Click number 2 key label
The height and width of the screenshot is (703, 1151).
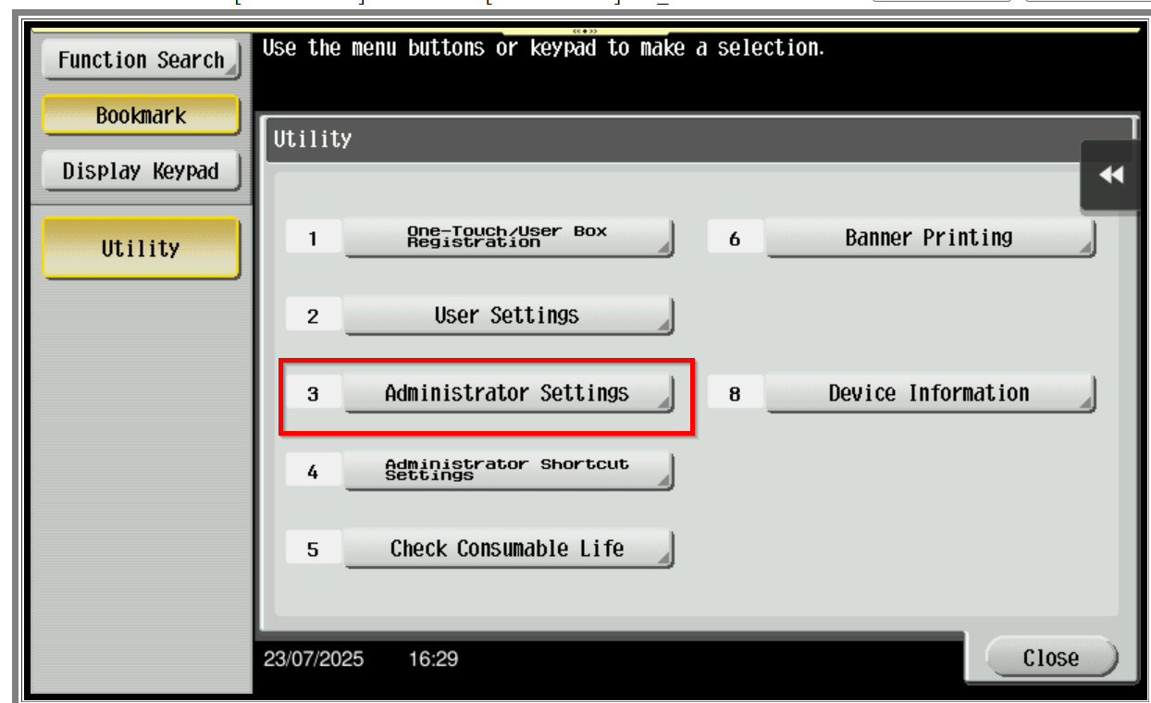[x=313, y=316]
